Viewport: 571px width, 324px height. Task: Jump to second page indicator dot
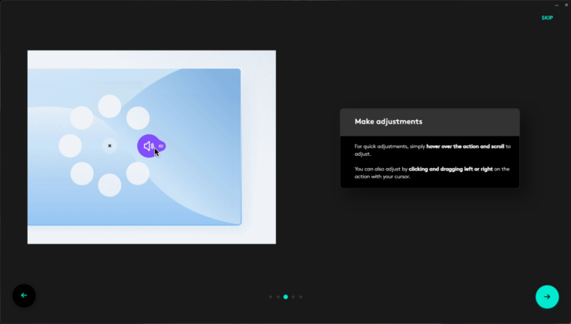pyautogui.click(x=278, y=297)
